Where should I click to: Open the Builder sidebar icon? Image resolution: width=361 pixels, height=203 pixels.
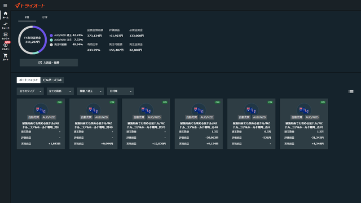(x=5, y=46)
